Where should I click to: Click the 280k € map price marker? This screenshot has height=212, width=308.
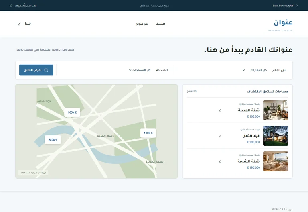pyautogui.click(x=53, y=140)
